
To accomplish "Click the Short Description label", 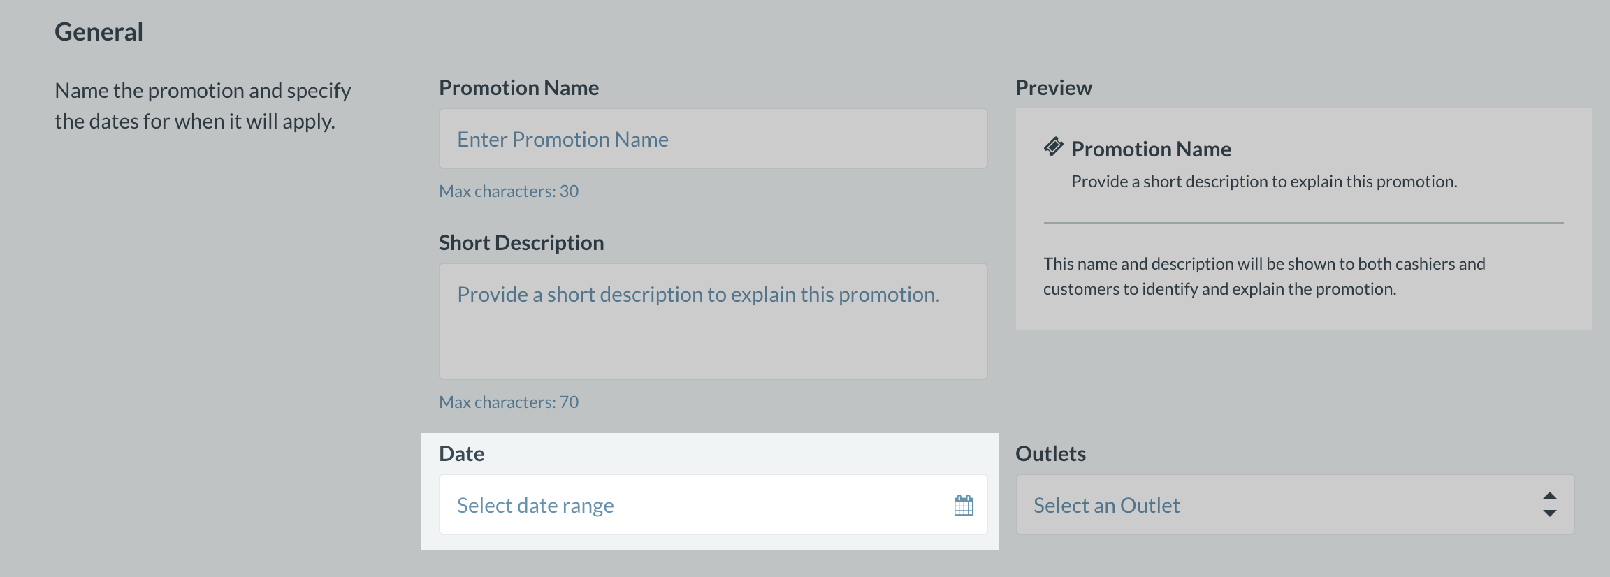I will 521,242.
